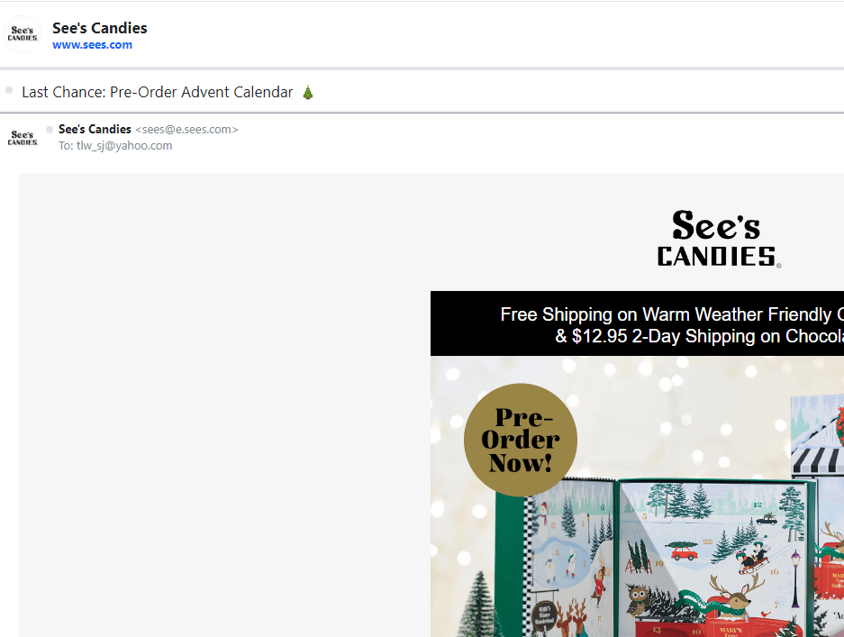The height and width of the screenshot is (637, 844).
Task: Click the large See's Candies email logo
Action: point(719,239)
